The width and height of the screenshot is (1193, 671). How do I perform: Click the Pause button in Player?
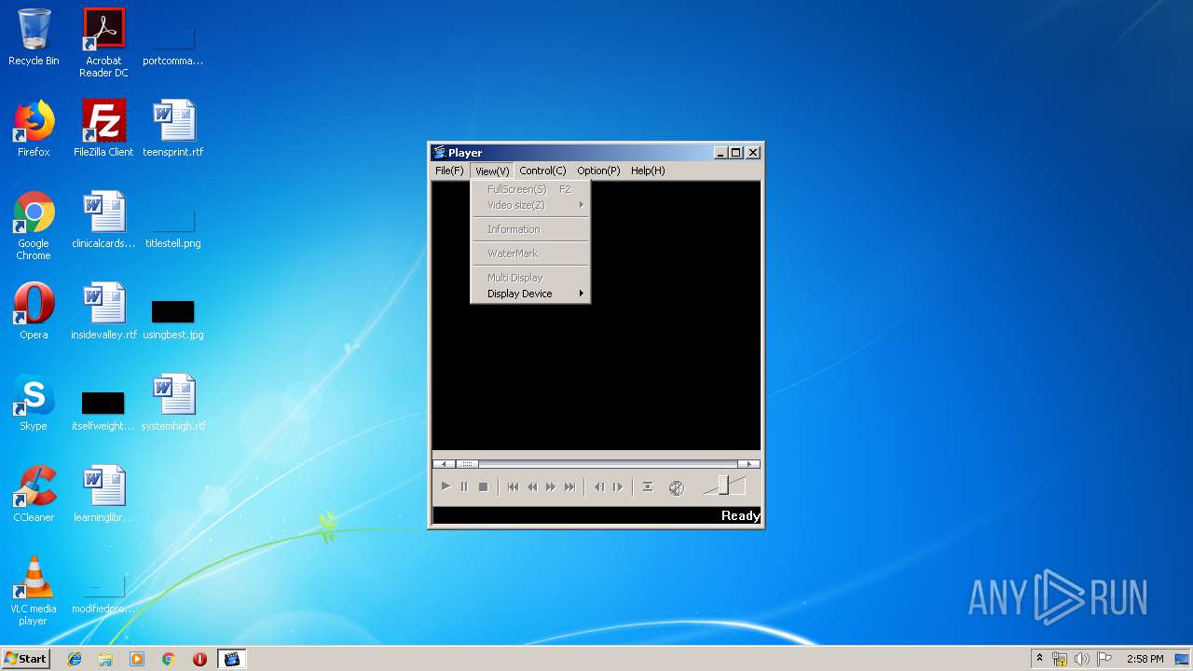pyautogui.click(x=464, y=486)
